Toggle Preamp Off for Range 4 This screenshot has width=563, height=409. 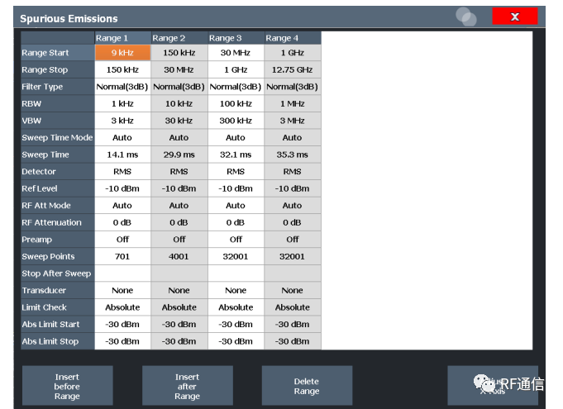tap(293, 240)
